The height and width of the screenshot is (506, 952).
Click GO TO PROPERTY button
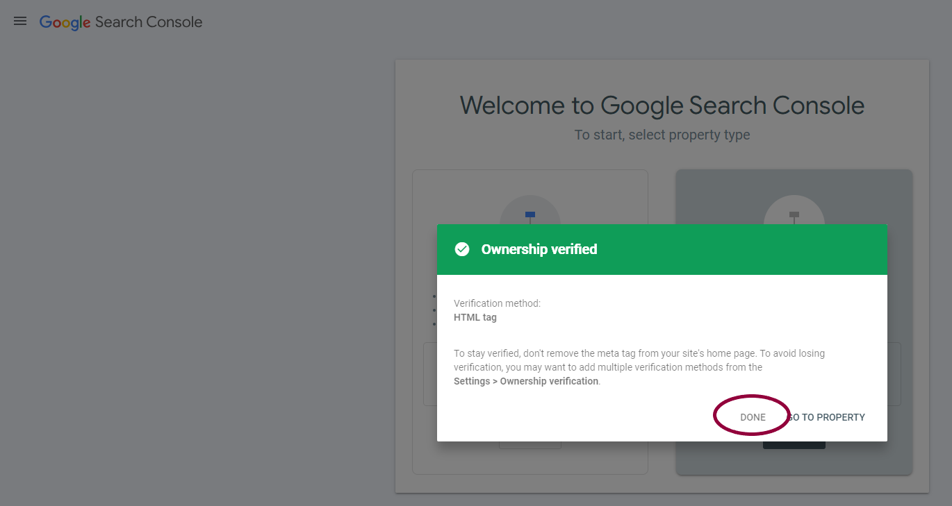pos(826,417)
